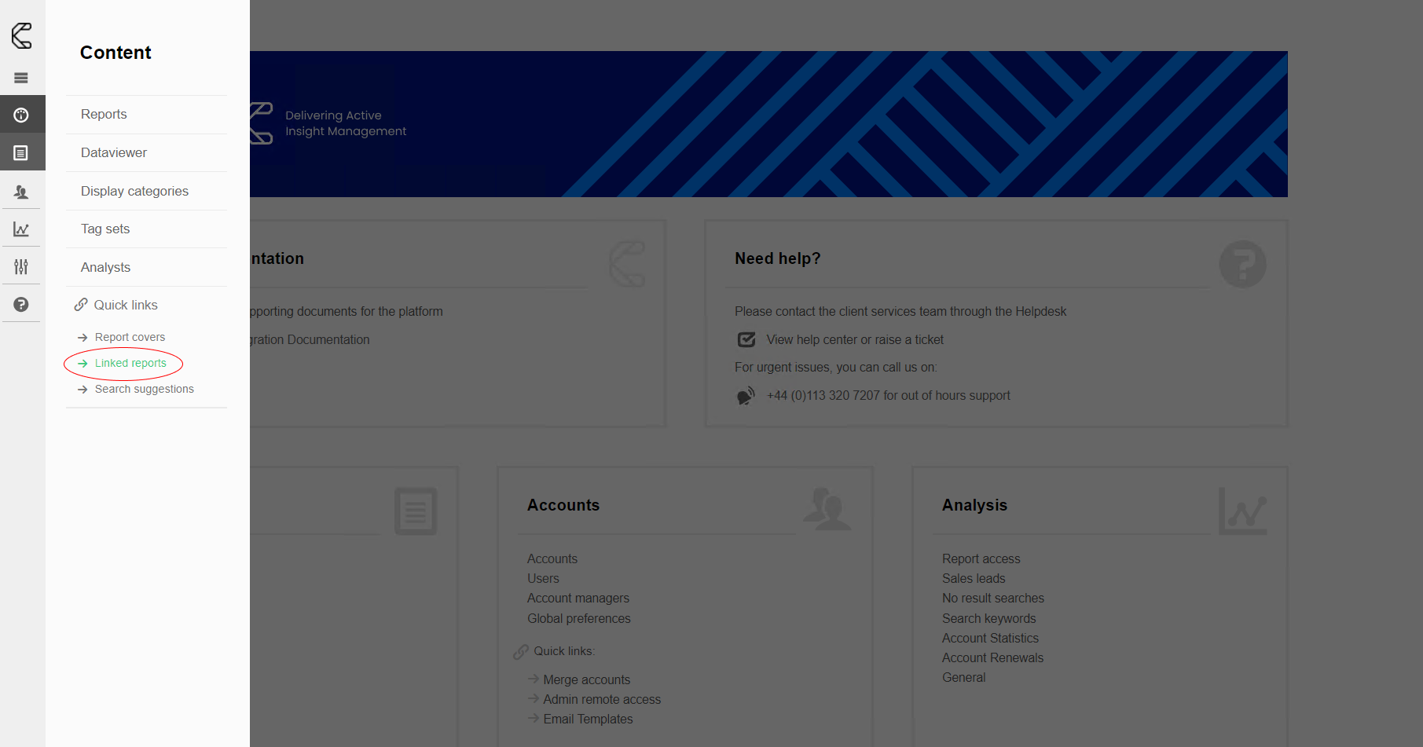Click Account Renewals in the Analysis panel
The width and height of the screenshot is (1423, 747).
point(992,657)
